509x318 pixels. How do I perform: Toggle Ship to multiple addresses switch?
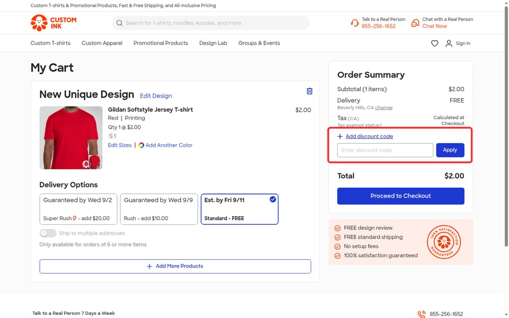click(48, 233)
